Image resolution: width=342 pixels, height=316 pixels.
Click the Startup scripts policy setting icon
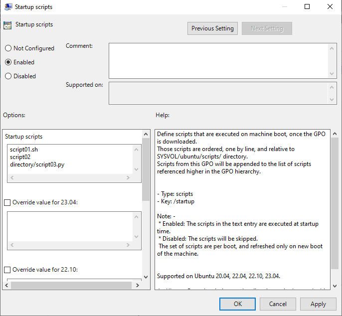pyautogui.click(x=7, y=25)
